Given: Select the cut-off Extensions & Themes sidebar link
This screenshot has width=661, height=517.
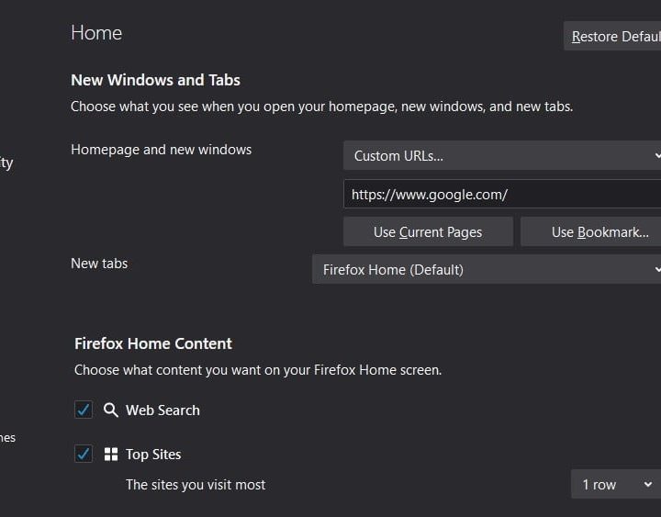Looking at the screenshot, I should tap(7, 438).
